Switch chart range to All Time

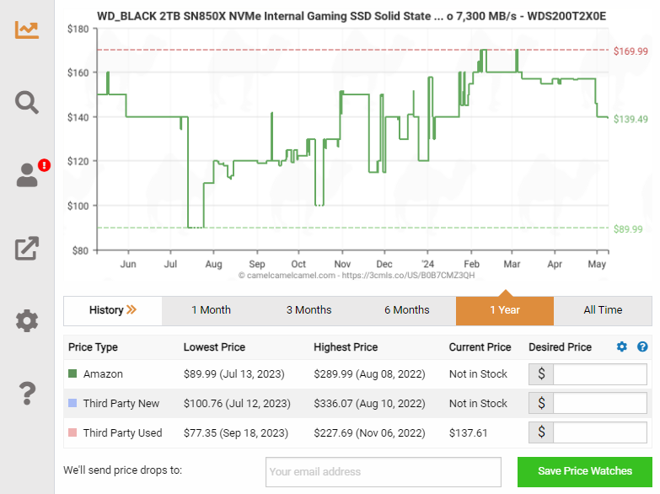point(603,310)
